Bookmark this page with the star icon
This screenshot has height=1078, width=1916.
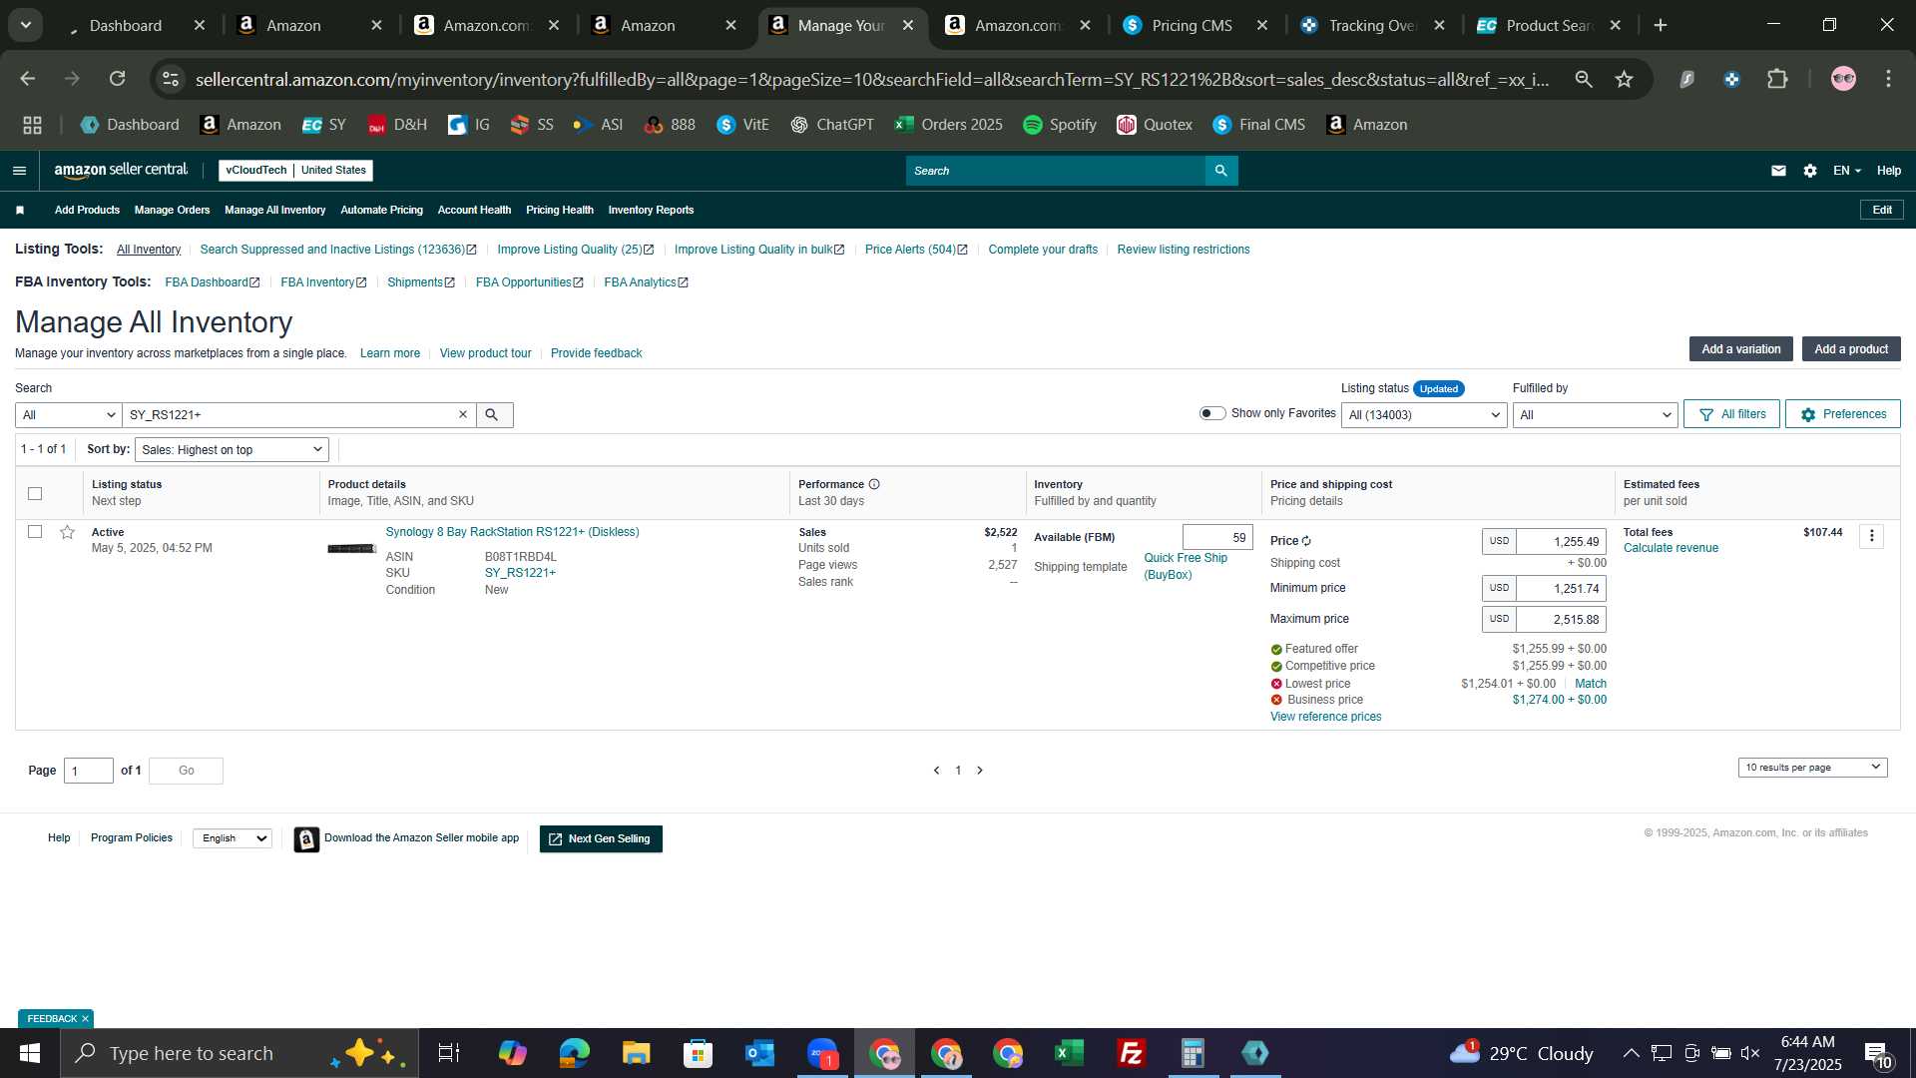click(1624, 79)
